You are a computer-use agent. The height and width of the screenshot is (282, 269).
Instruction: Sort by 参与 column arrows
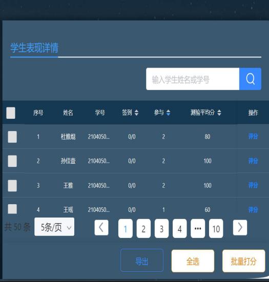(x=168, y=113)
